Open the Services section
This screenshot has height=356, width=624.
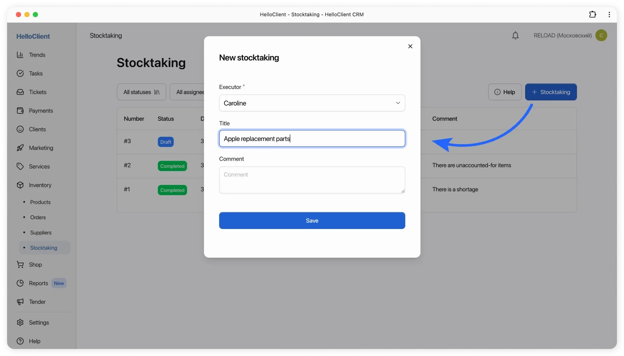(x=39, y=166)
